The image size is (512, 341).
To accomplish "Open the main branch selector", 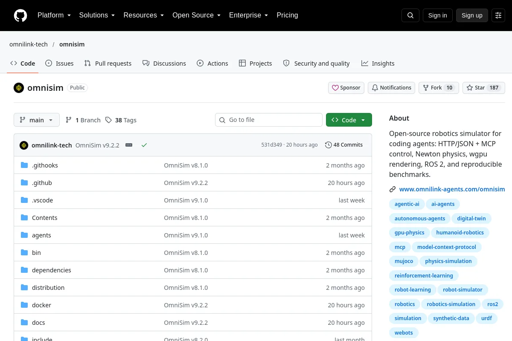I will [x=37, y=120].
